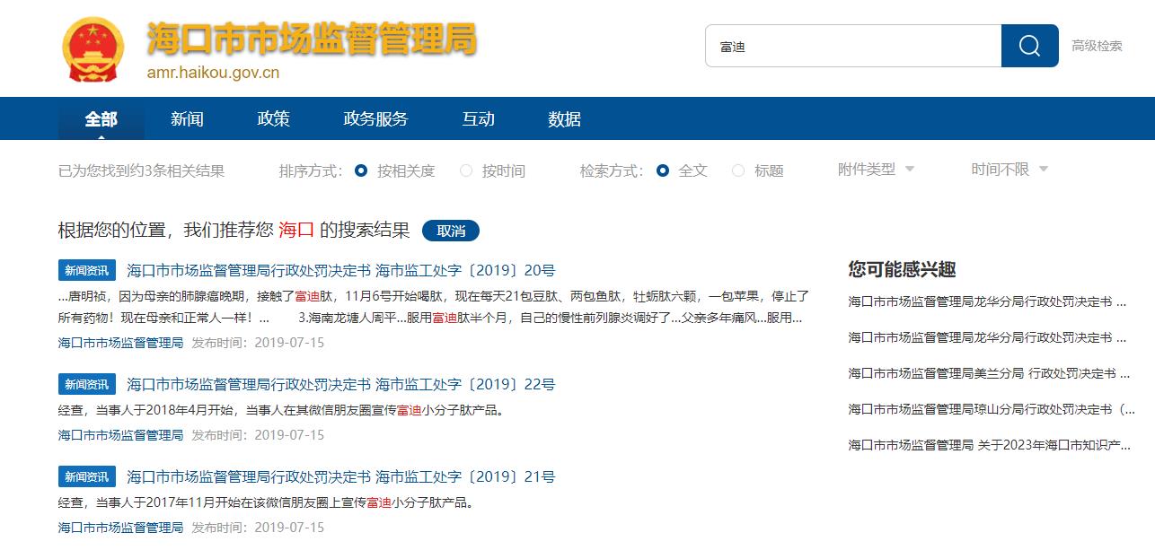Open the 〔2019〕22号 penalty decision result
The image size is (1155, 550).
341,384
